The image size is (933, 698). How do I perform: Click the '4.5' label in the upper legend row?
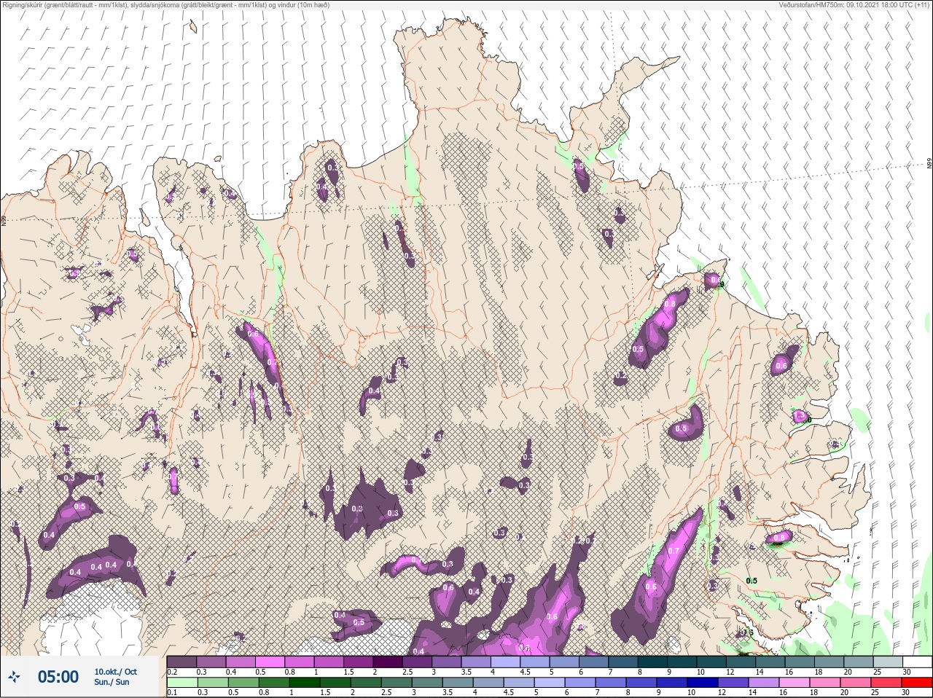525,672
